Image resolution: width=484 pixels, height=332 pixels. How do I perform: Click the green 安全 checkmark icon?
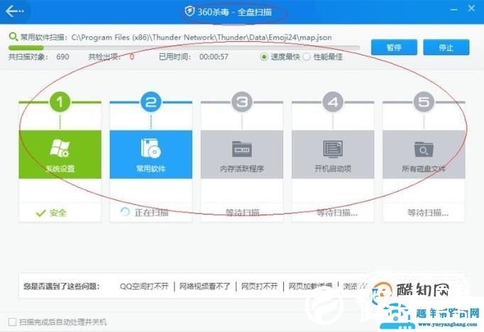[x=40, y=213]
